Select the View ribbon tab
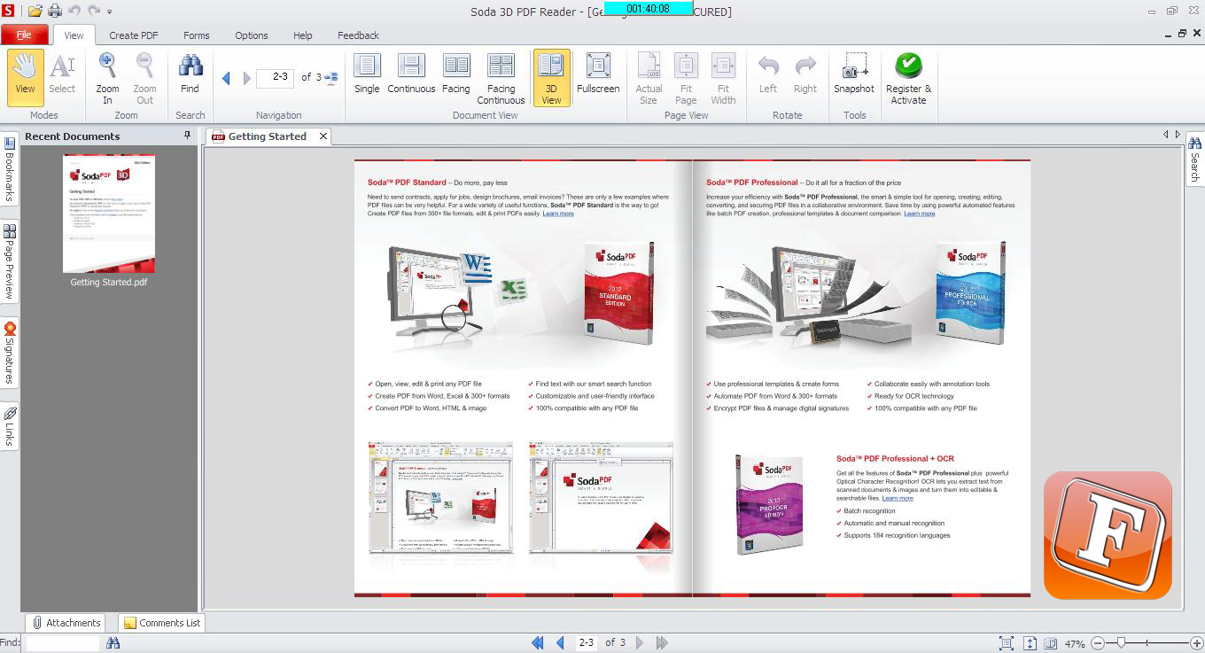 tap(74, 35)
